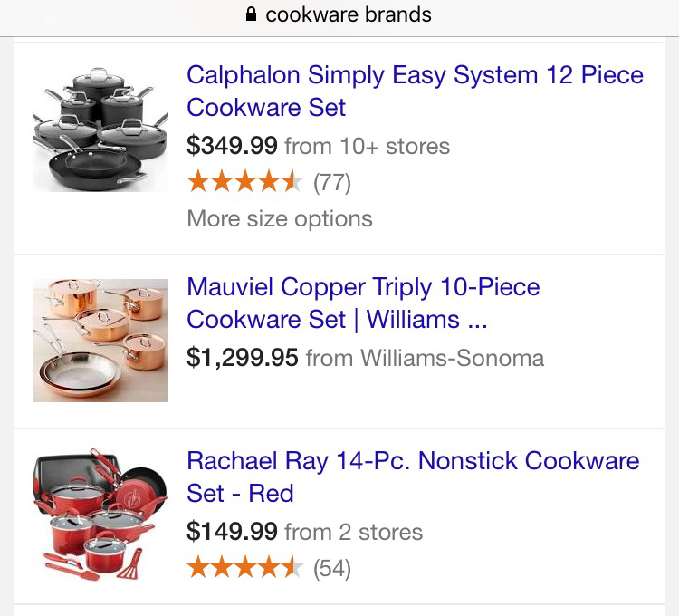Tap the Rachael Ray red cookware thumbnail
This screenshot has width=679, height=616.
(x=100, y=515)
